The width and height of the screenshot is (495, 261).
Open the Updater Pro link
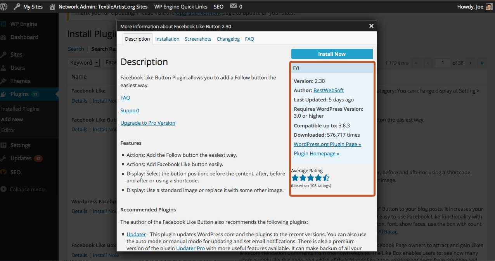click(x=190, y=248)
